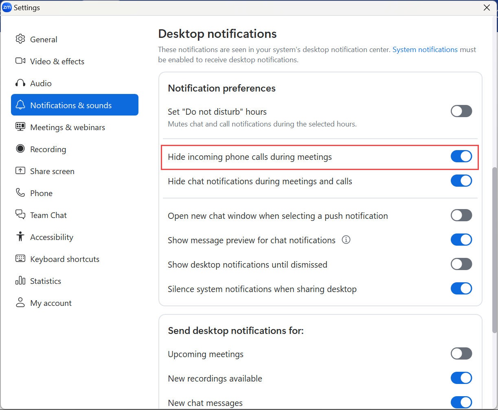Open Audio settings via headphone icon
498x410 pixels.
20,83
